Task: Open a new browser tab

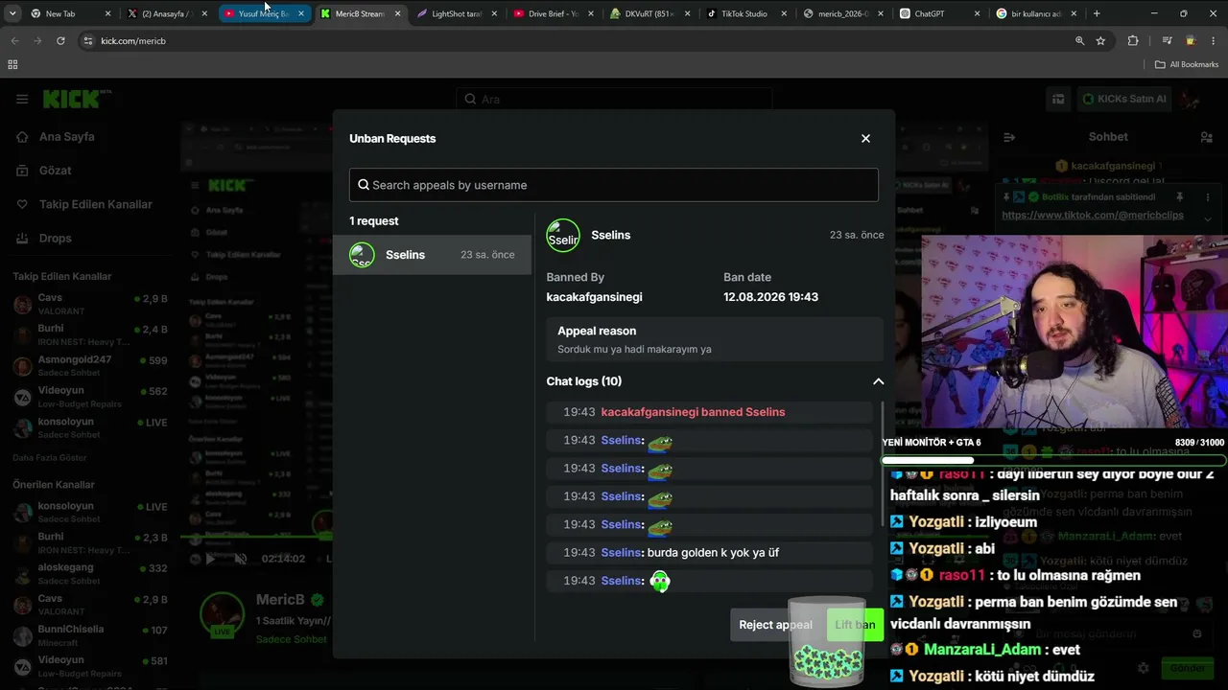Action: 1097,13
